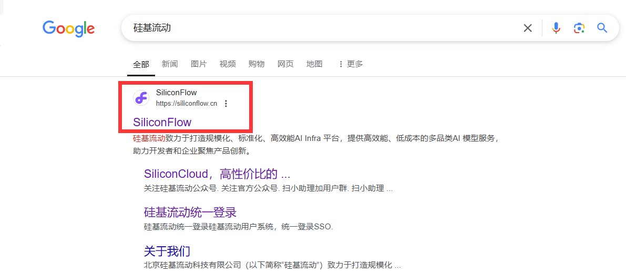Expand the 更多 menu
This screenshot has height=273, width=626.
point(351,64)
